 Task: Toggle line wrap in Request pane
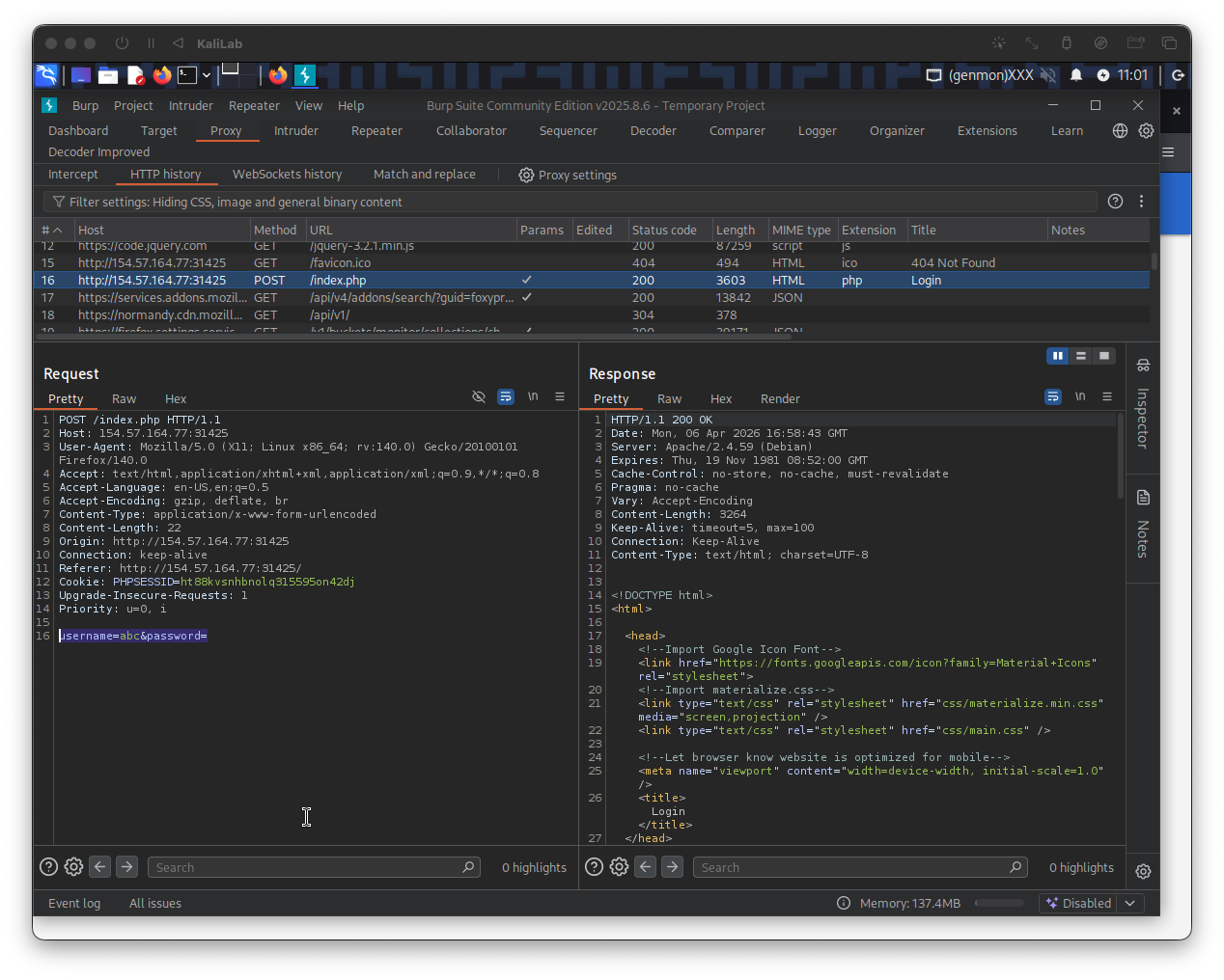(x=506, y=397)
